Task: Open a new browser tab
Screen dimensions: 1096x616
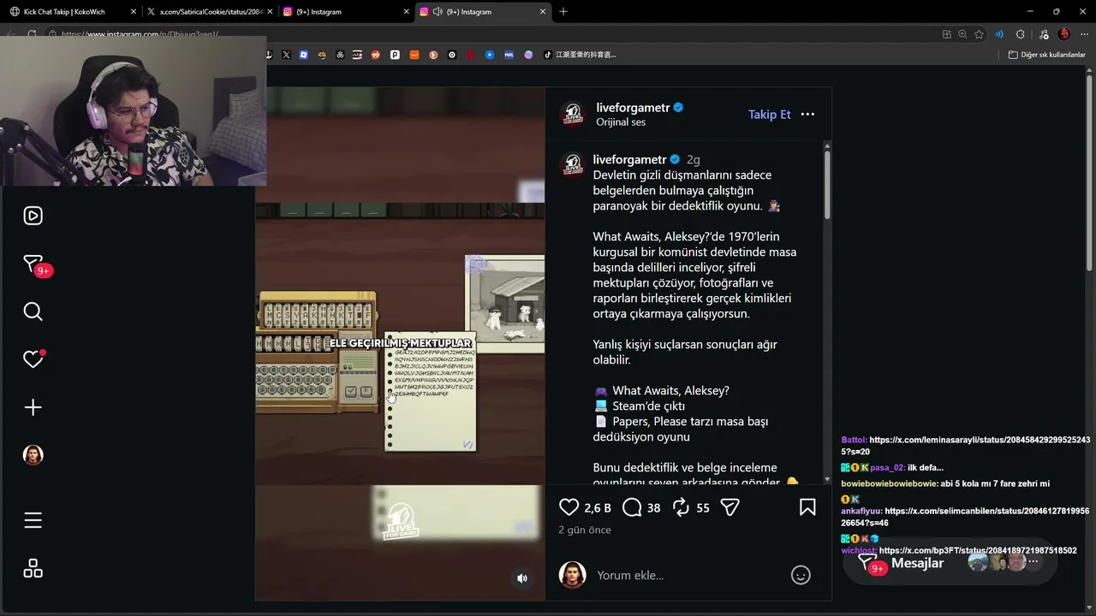Action: 563,12
